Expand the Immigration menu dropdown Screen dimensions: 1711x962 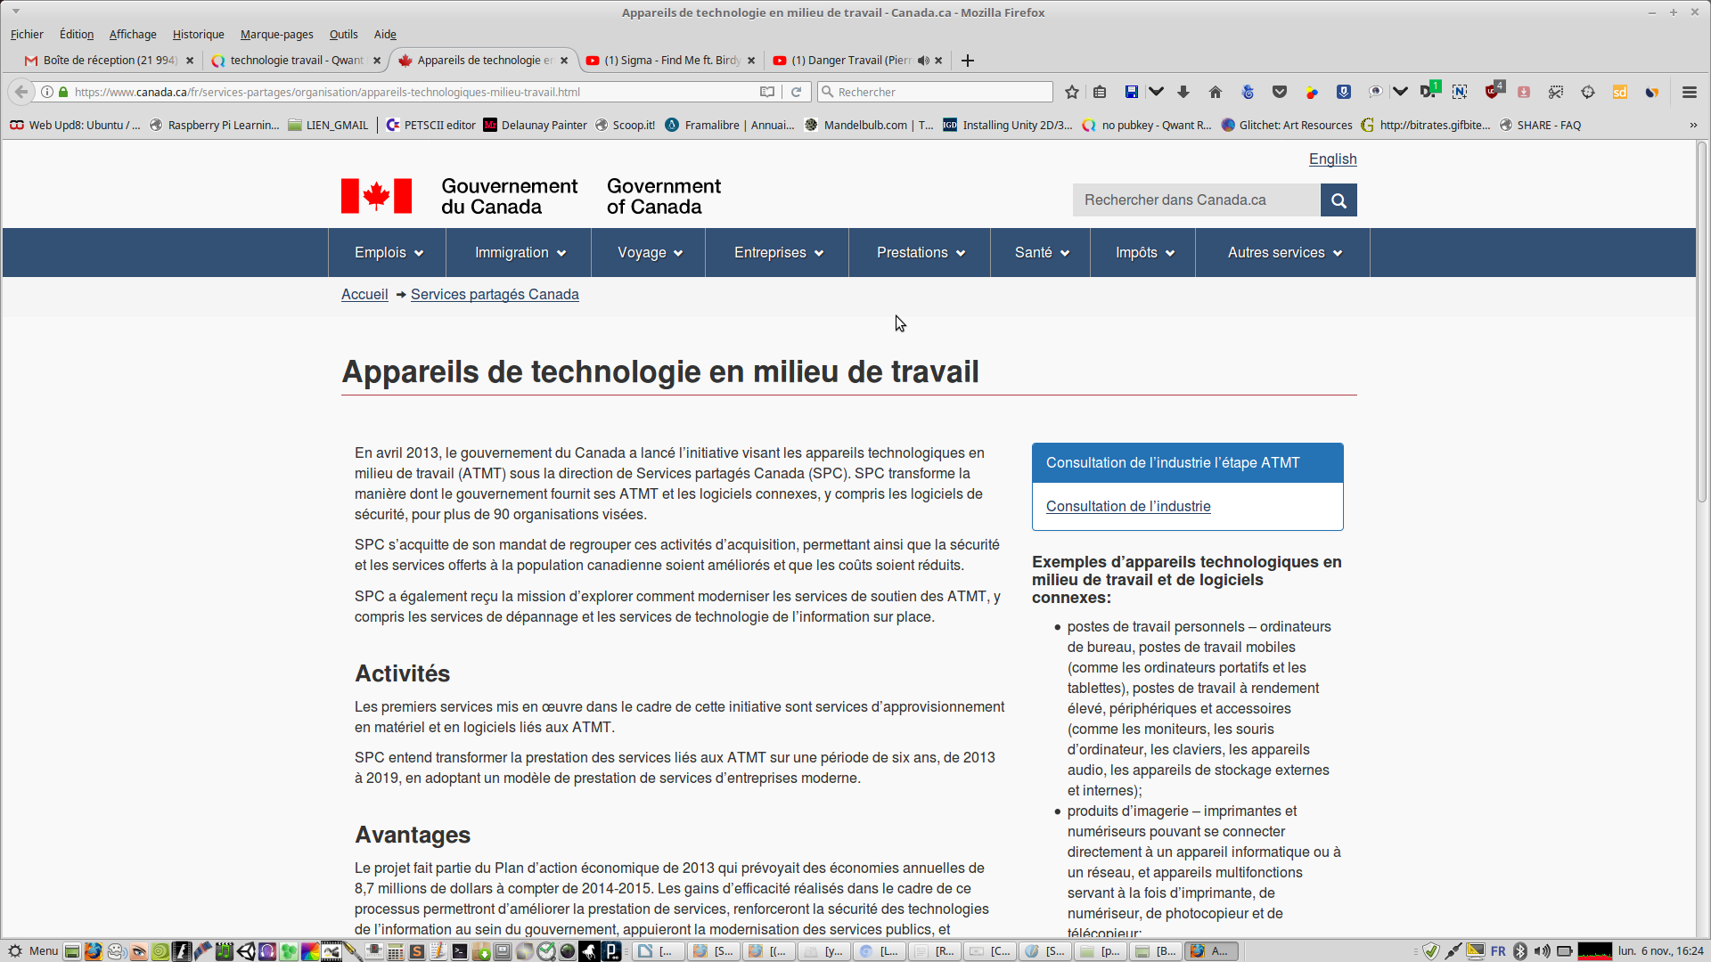520,253
